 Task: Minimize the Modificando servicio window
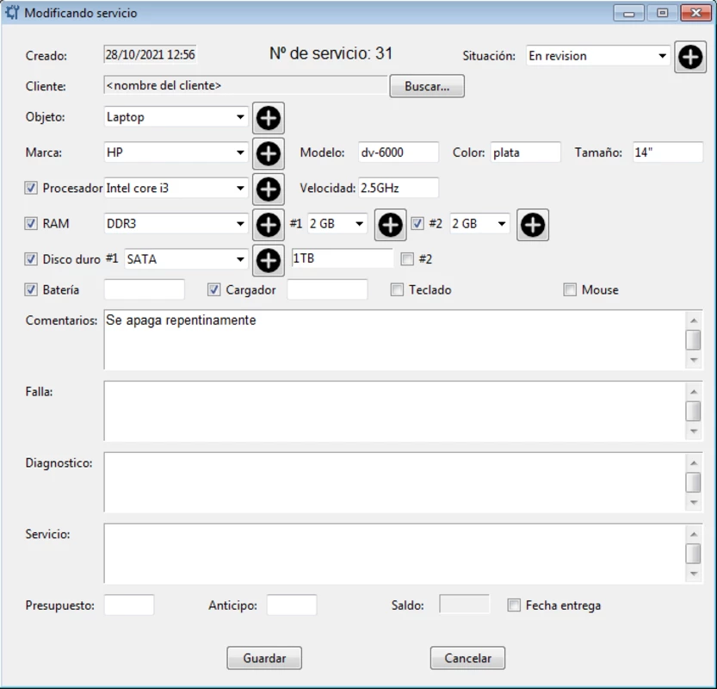click(x=628, y=13)
